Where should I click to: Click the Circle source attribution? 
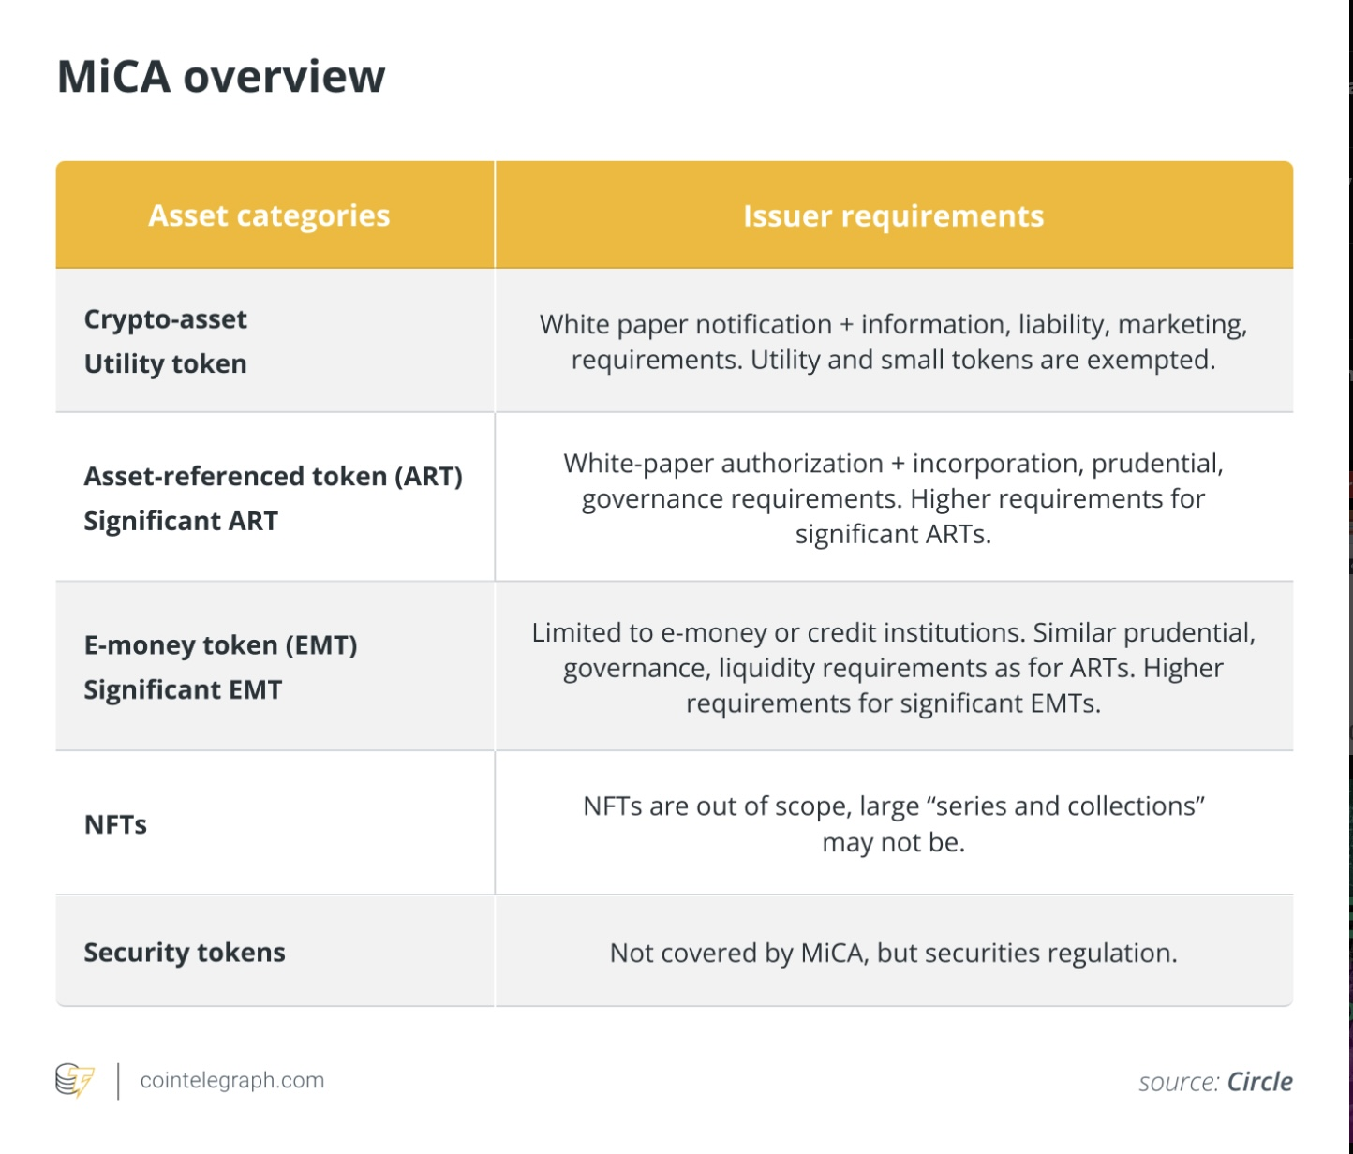[x=1258, y=1082]
